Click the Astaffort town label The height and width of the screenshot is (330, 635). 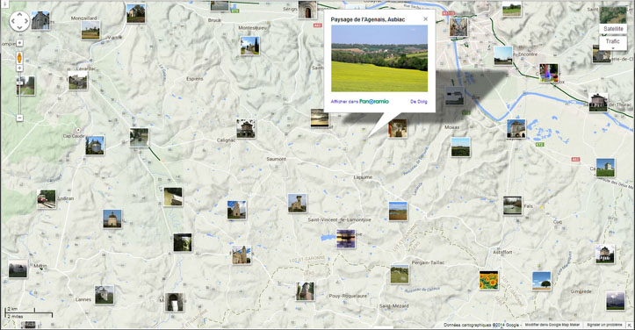tap(502, 252)
